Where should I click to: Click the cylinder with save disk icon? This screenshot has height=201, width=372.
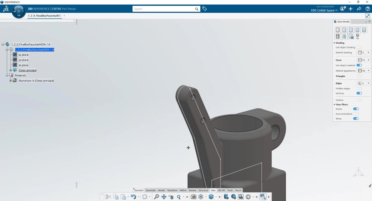[x=351, y=36]
